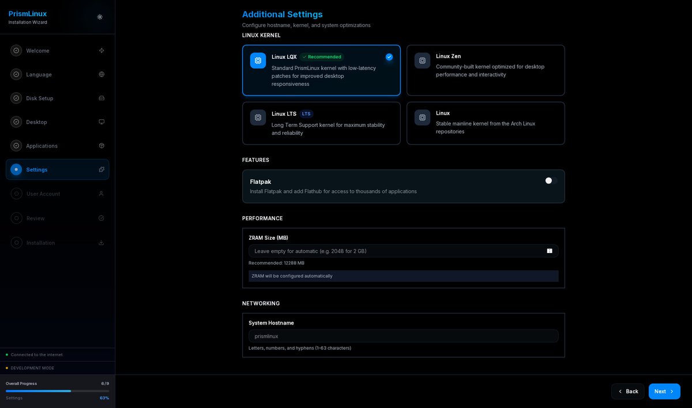Click the lightning icon beside Welcome
The width and height of the screenshot is (692, 408).
101,51
